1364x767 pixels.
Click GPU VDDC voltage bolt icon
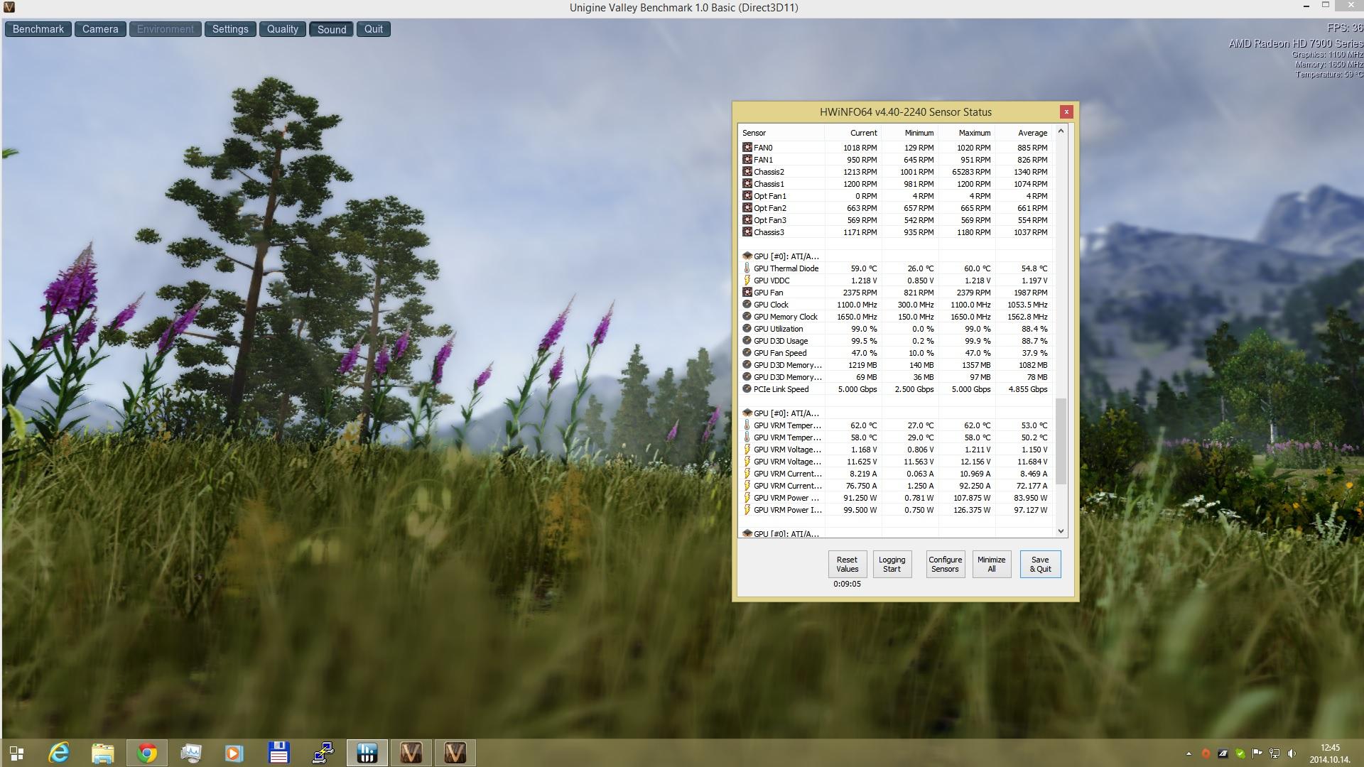tap(747, 280)
